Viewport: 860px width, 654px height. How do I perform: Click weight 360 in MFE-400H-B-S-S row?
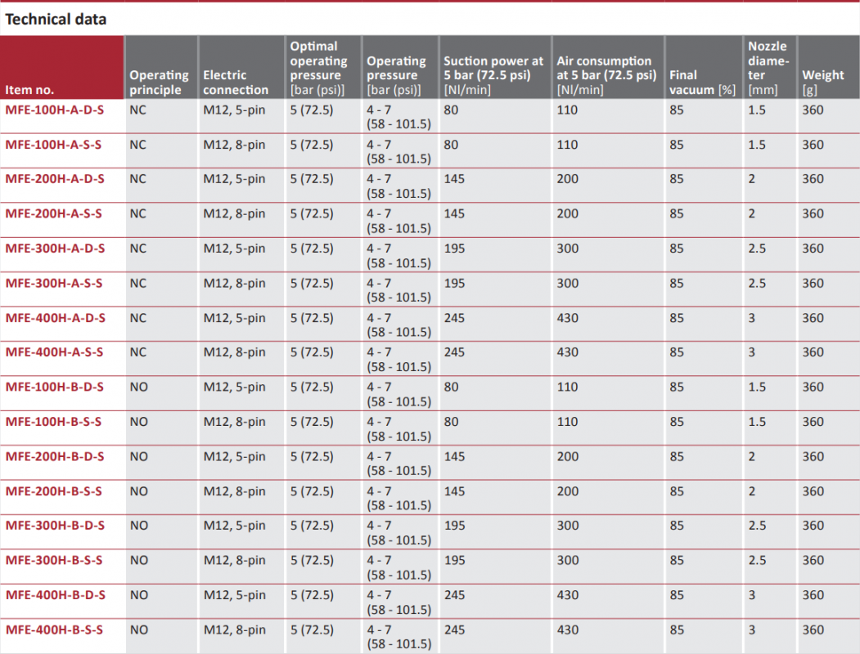tap(813, 630)
